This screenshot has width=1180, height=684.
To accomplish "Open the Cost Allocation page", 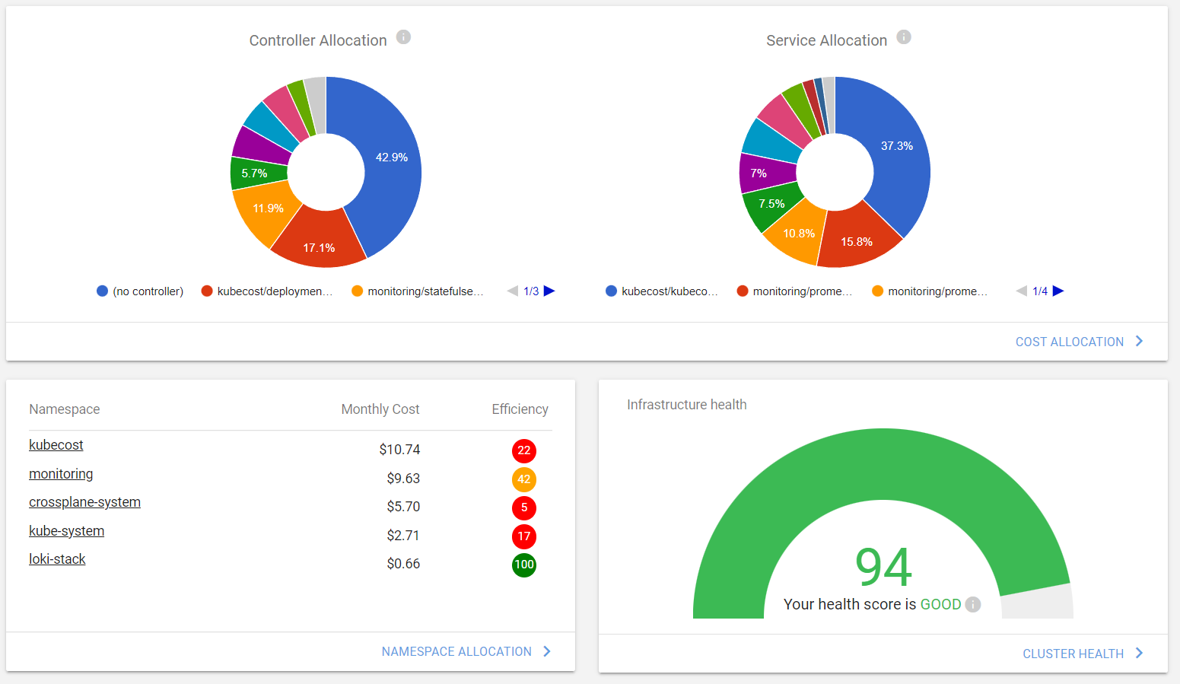I will coord(1068,341).
